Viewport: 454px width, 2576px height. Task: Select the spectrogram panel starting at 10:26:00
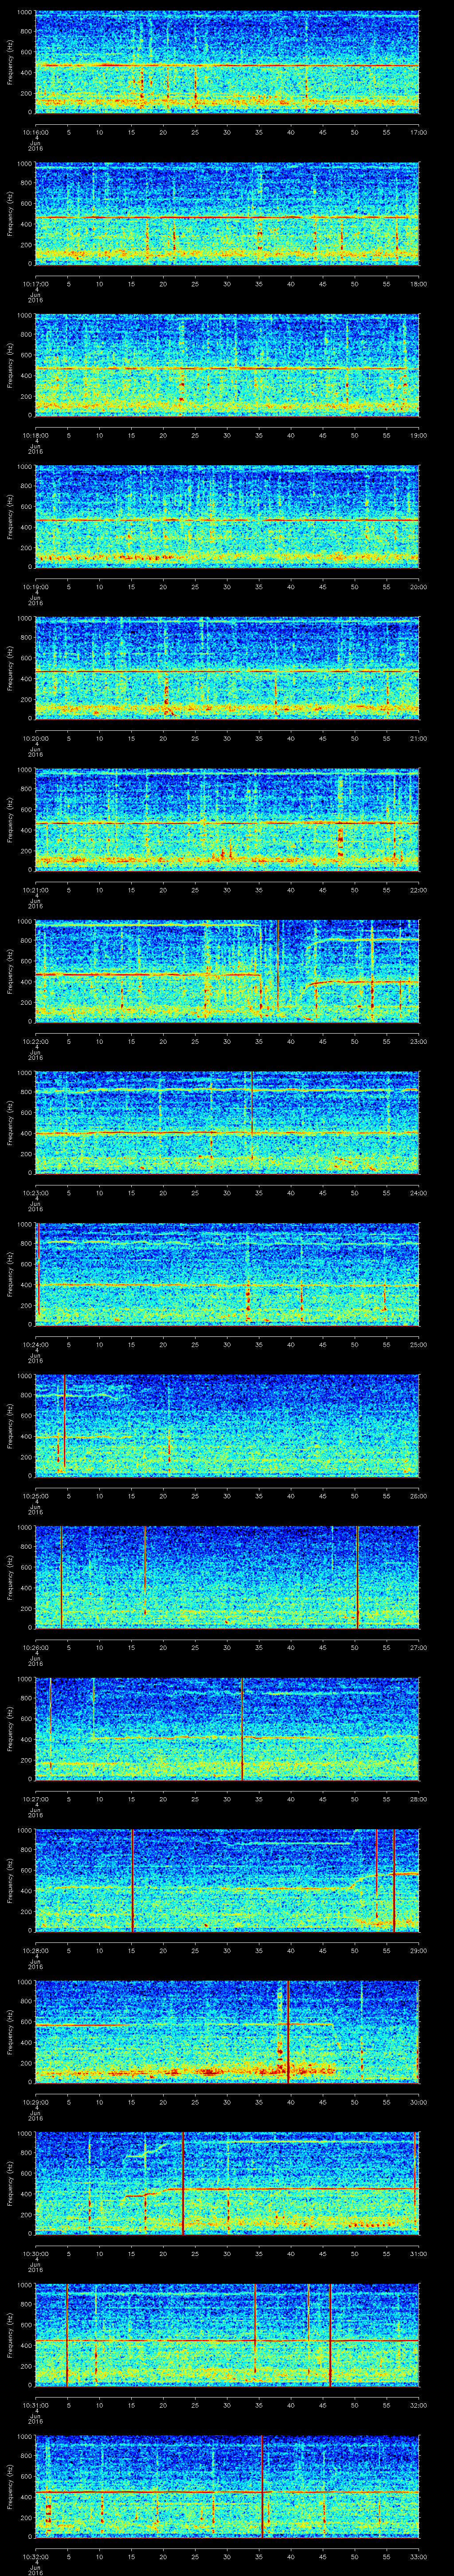click(227, 1577)
